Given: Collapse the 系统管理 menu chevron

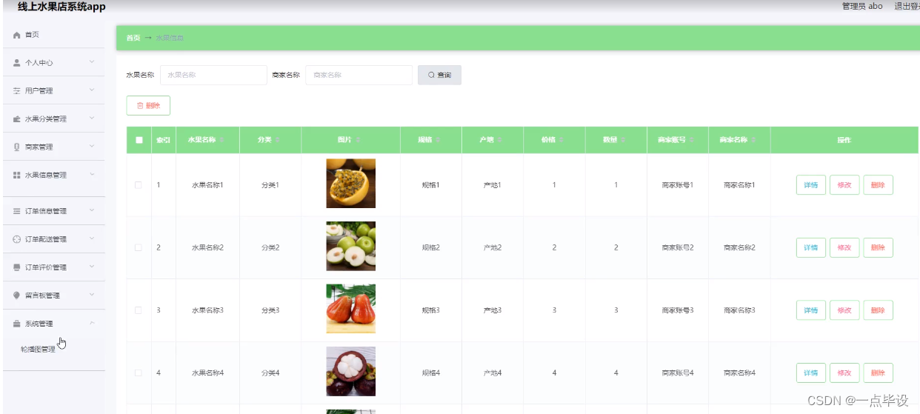Looking at the screenshot, I should pos(92,323).
